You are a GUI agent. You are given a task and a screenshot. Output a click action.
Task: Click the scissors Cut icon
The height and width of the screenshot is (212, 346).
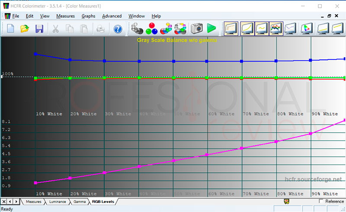(x=55, y=28)
